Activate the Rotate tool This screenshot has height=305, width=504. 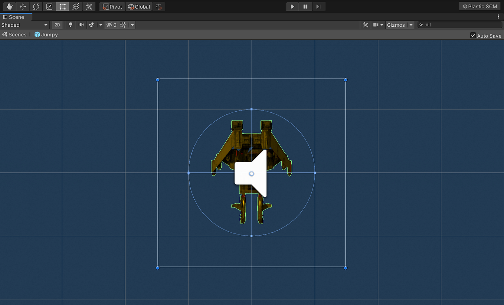tap(36, 6)
